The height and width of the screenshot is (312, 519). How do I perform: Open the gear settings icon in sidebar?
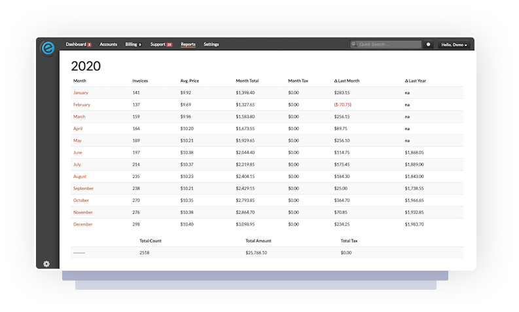pyautogui.click(x=46, y=264)
